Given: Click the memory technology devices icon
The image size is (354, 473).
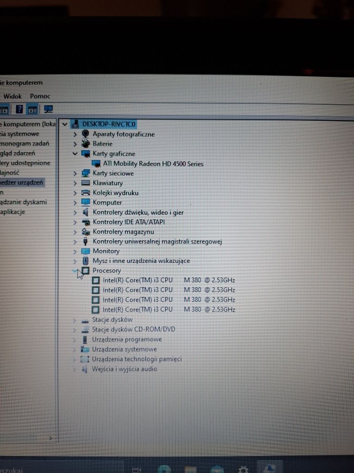Looking at the screenshot, I should click(x=85, y=359).
